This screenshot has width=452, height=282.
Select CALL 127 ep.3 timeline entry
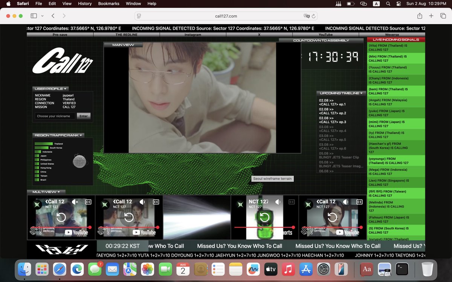point(332,120)
